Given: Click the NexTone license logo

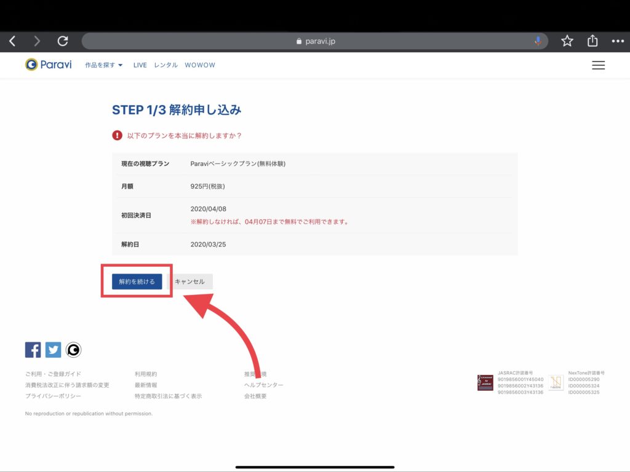Looking at the screenshot, I should (556, 382).
